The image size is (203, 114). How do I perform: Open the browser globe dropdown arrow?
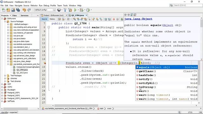pyautogui.click(x=62, y=10)
